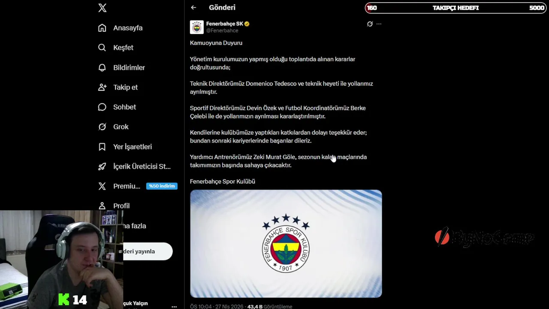The width and height of the screenshot is (549, 309).
Task: Click the Takip et menu label
Action: (x=125, y=87)
